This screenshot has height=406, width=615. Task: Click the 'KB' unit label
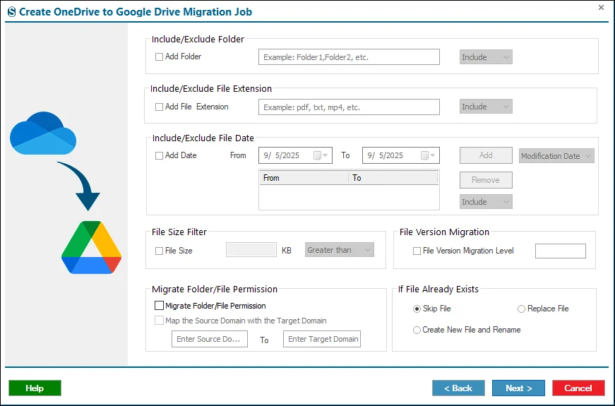click(287, 251)
